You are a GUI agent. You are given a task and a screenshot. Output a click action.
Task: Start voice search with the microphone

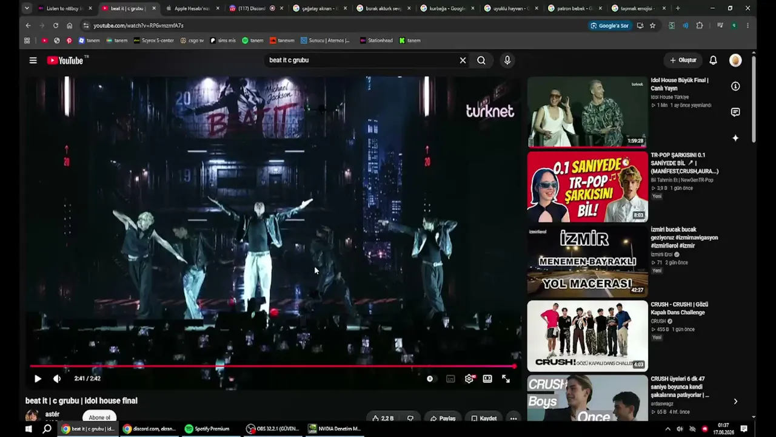(x=507, y=60)
